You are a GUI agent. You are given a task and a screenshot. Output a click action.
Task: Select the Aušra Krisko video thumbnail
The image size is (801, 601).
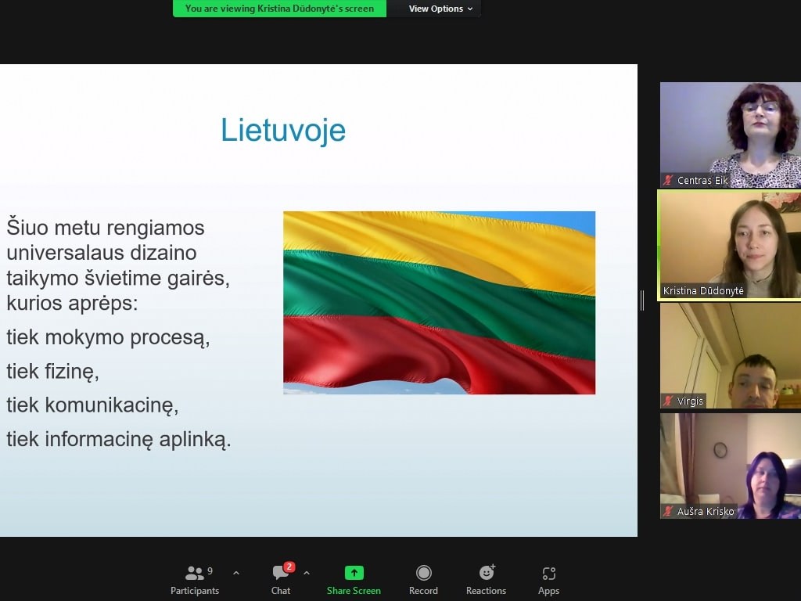[x=731, y=466]
